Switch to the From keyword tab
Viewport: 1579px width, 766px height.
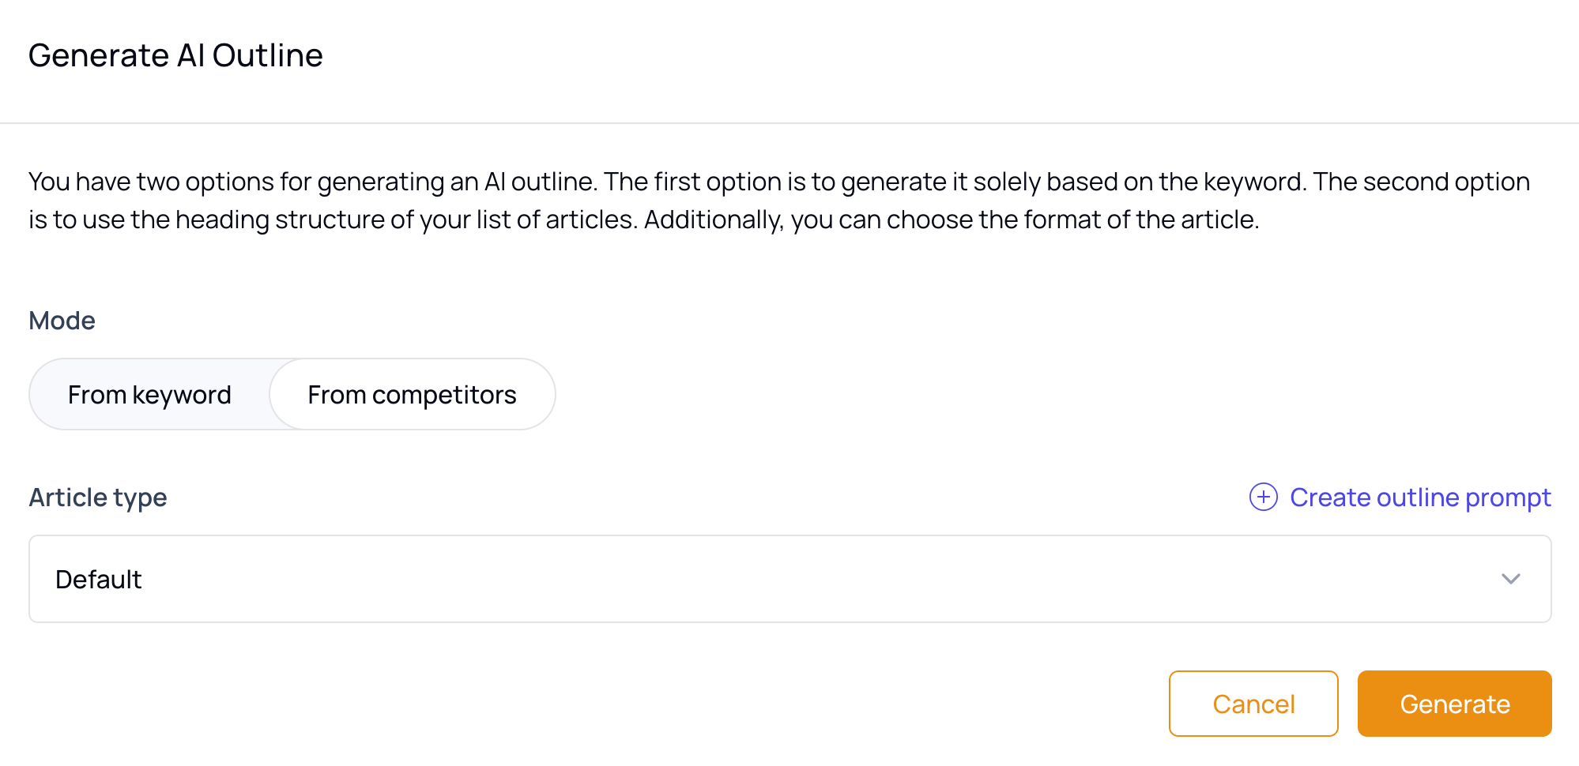pyautogui.click(x=149, y=394)
